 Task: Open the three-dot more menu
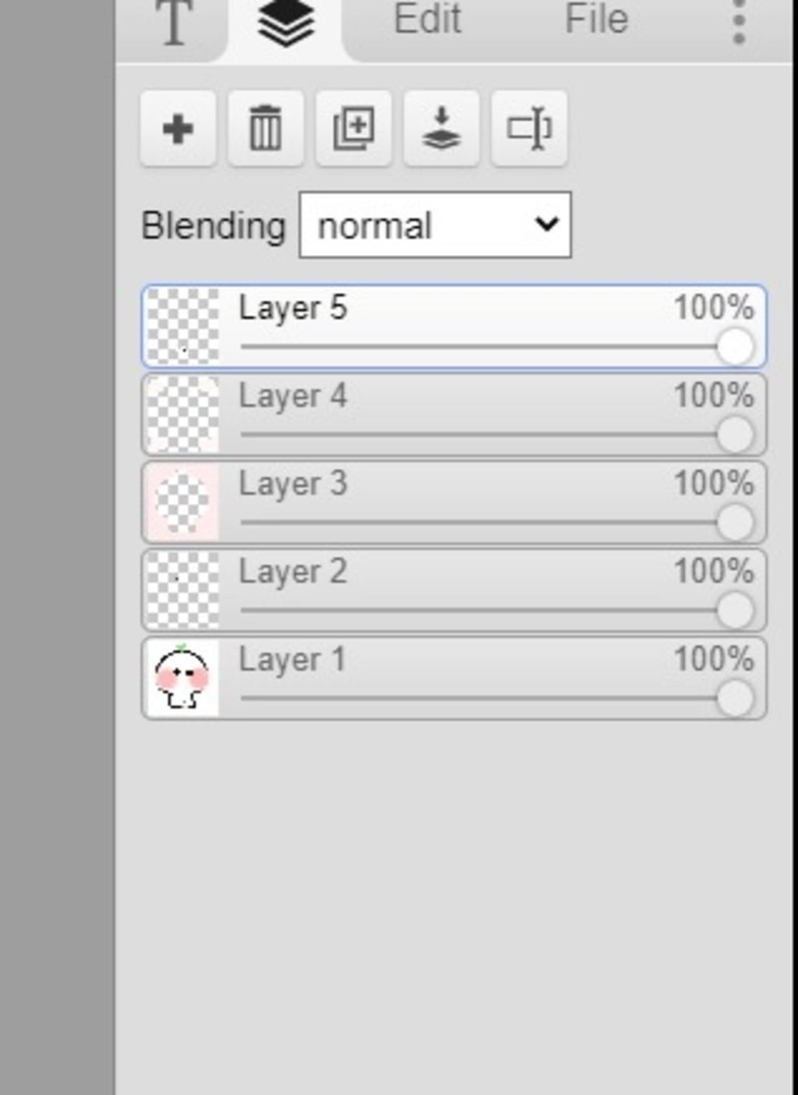[x=739, y=23]
